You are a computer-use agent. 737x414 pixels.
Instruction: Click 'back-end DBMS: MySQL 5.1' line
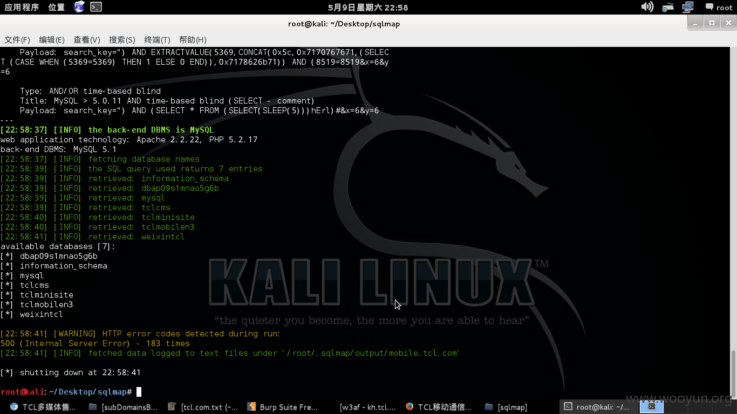point(58,149)
